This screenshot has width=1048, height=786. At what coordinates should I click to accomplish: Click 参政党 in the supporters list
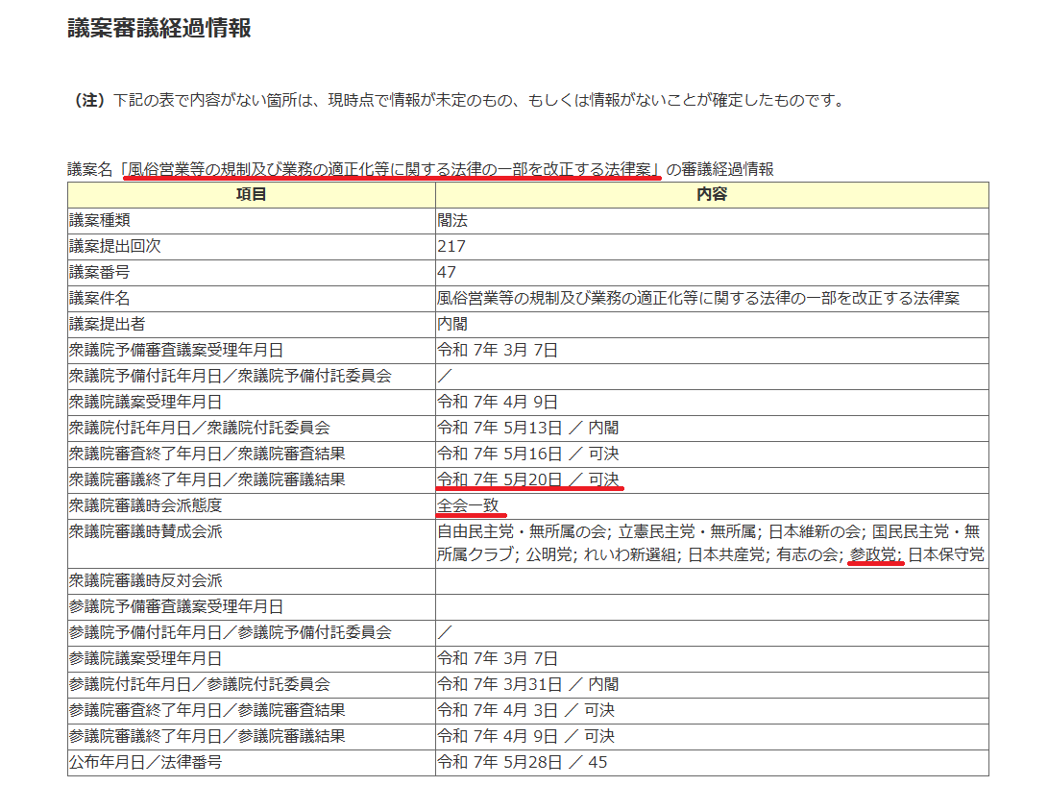(x=873, y=555)
